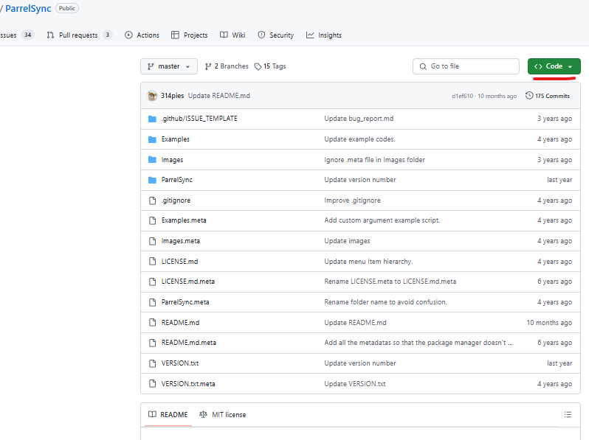
Task: Switch to the Pull requests tab
Action: tap(79, 35)
